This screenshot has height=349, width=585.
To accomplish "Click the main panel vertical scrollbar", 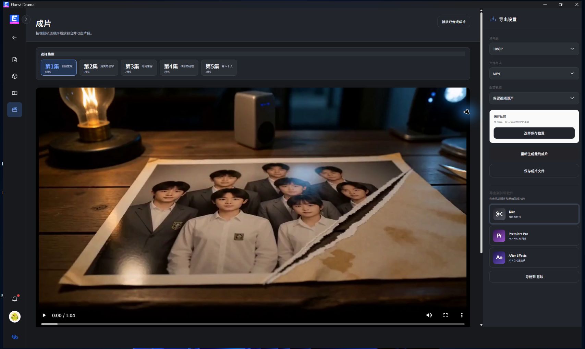I will [481, 133].
